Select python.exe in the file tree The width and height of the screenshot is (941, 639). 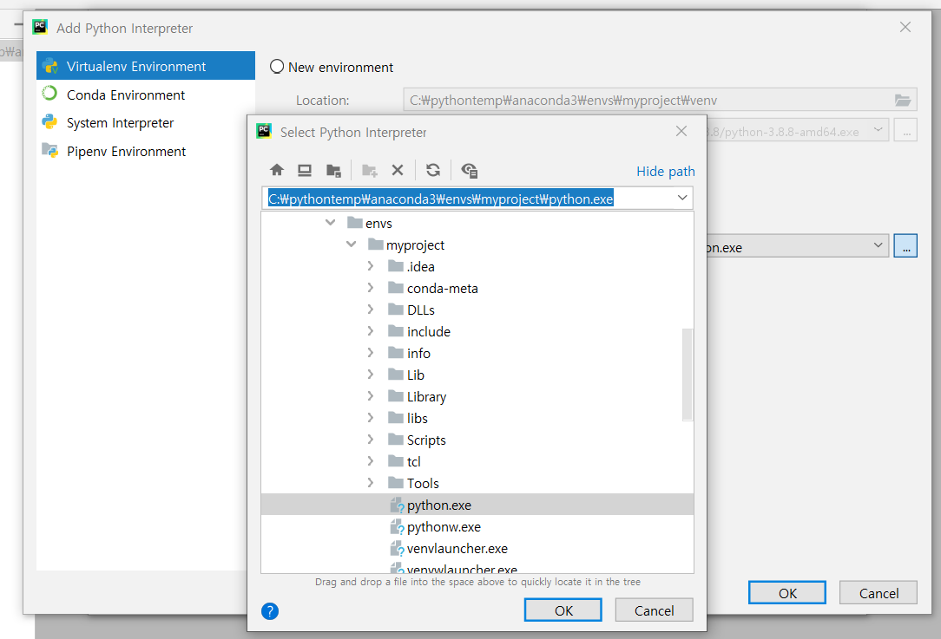tap(477, 505)
